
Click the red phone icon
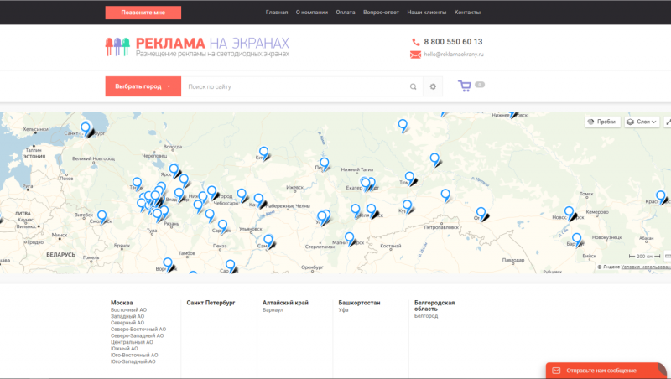point(415,42)
